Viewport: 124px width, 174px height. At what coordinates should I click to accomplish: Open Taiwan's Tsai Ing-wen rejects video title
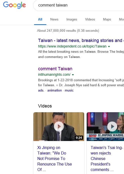pos(107,158)
